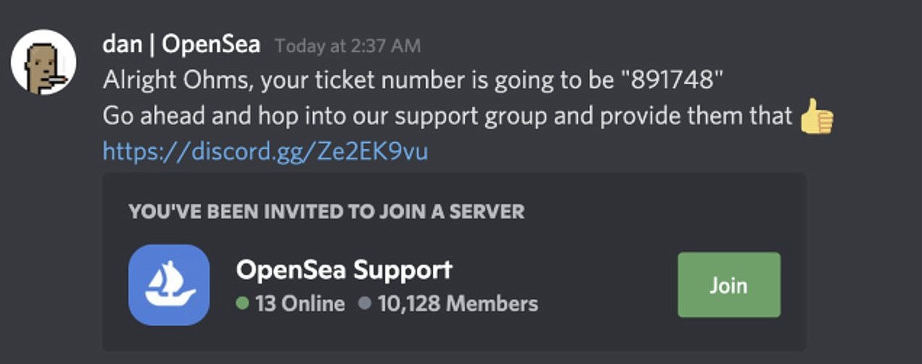This screenshot has width=922, height=364.
Task: Click the OpenSea sailboat server icon
Action: (x=169, y=284)
